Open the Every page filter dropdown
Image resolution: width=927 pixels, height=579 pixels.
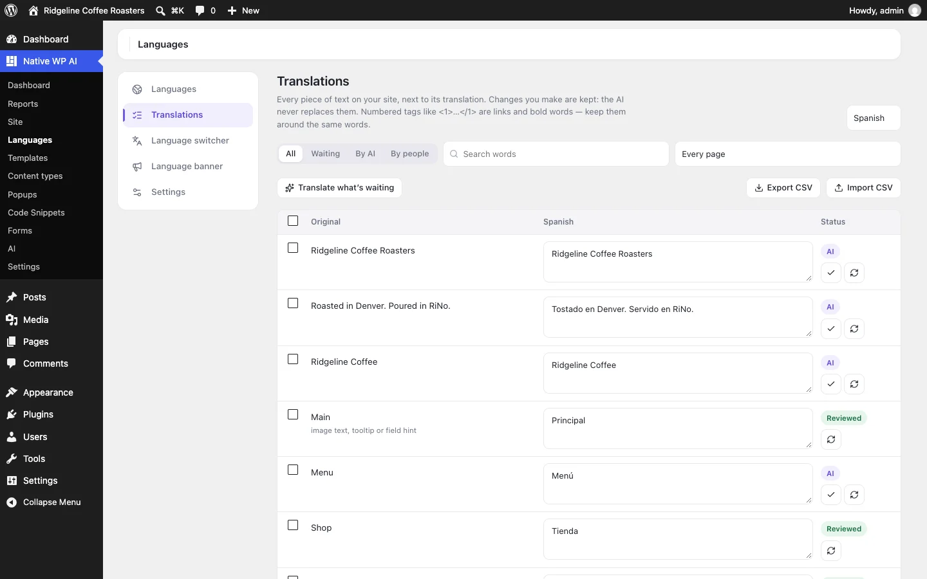coord(787,154)
